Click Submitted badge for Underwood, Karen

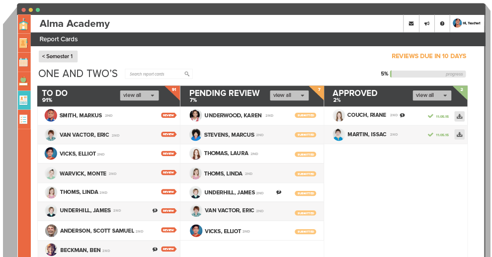tap(305, 115)
